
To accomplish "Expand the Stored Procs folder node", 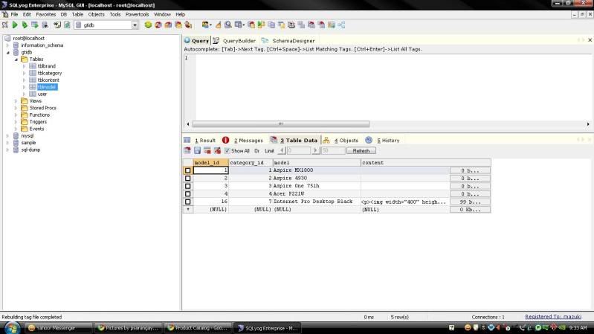I will pyautogui.click(x=16, y=108).
